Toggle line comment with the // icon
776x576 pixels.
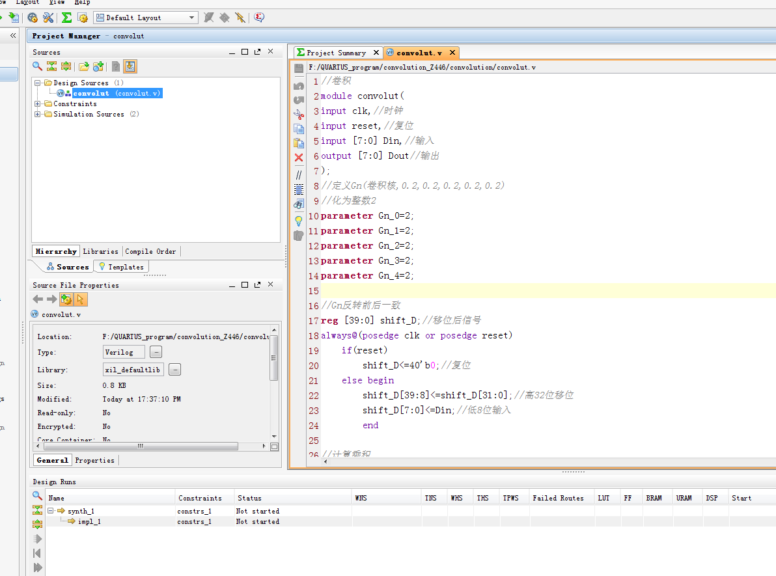(x=299, y=174)
